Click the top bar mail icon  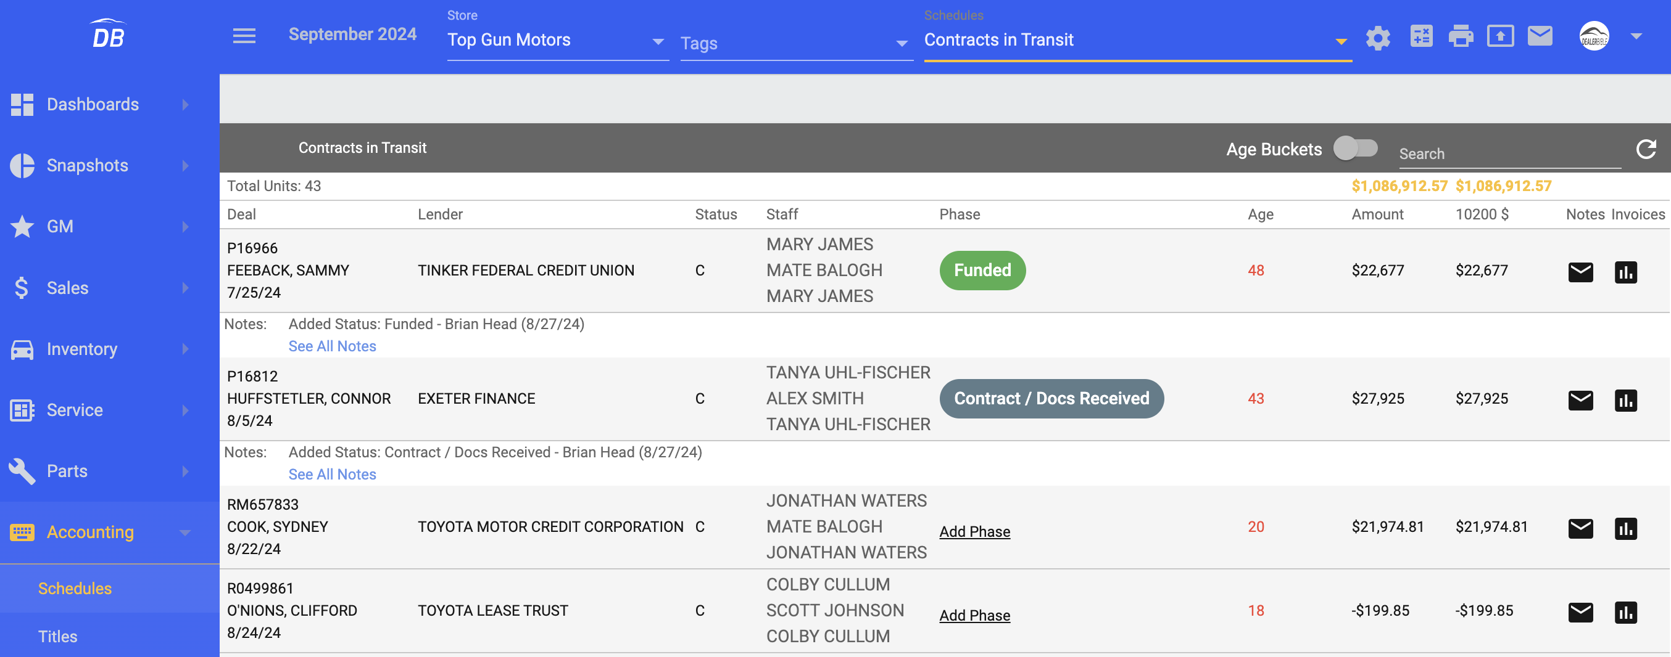(1540, 36)
